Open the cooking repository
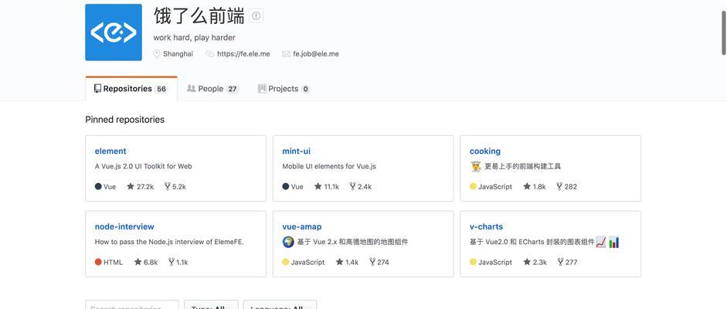This screenshot has width=727, height=309. pos(485,151)
